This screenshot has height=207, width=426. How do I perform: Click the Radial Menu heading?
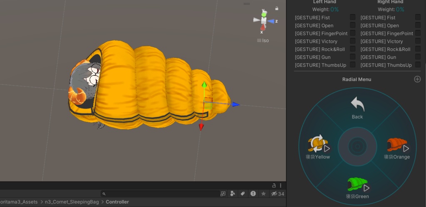pyautogui.click(x=357, y=79)
